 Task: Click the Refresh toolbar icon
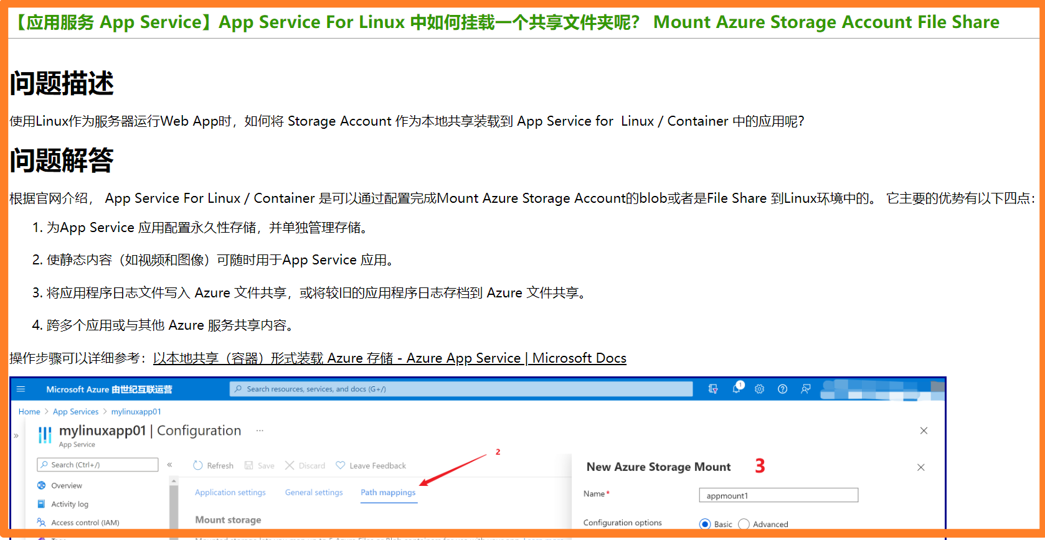coord(198,465)
